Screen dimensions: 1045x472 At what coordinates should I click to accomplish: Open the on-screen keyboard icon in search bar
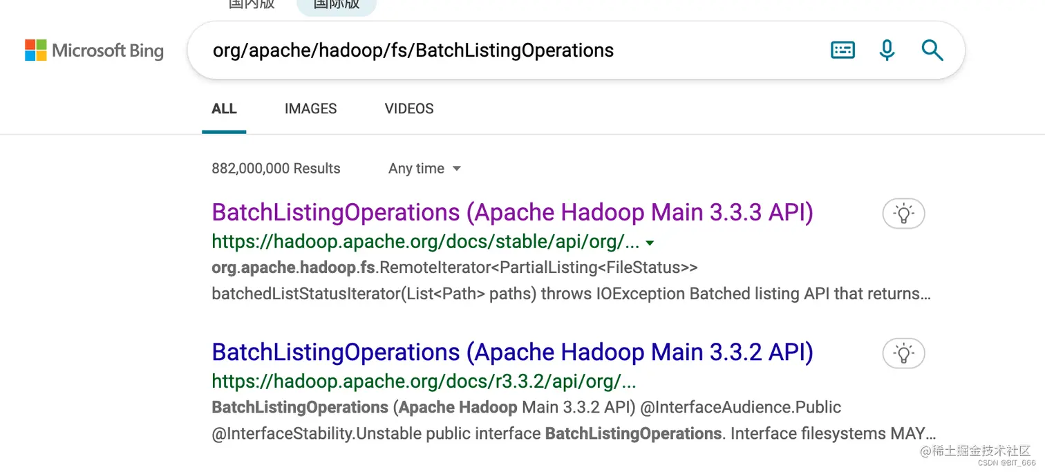(x=842, y=50)
